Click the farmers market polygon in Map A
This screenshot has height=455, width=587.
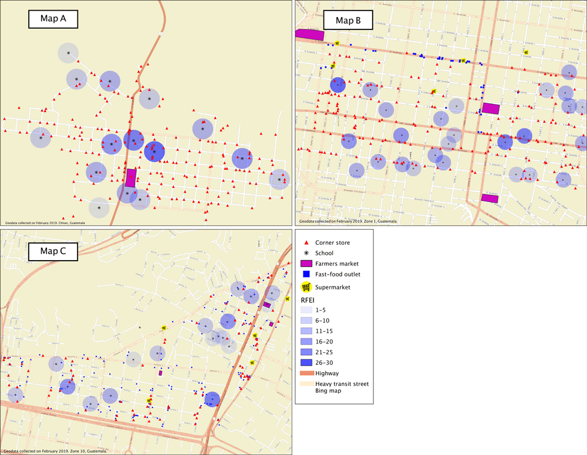131,177
